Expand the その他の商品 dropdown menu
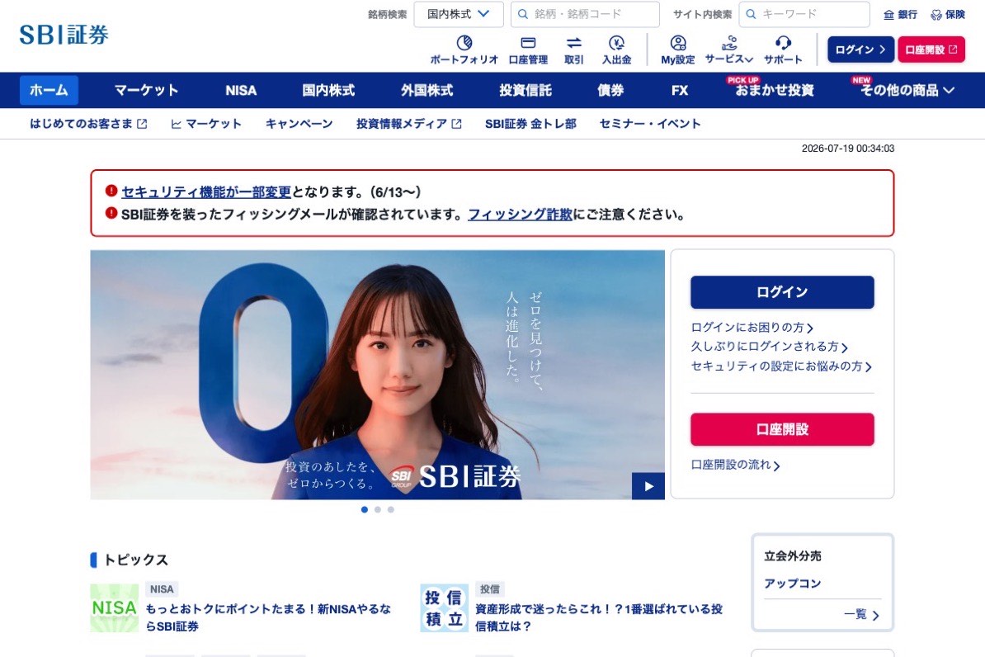985x657 pixels. pos(907,90)
